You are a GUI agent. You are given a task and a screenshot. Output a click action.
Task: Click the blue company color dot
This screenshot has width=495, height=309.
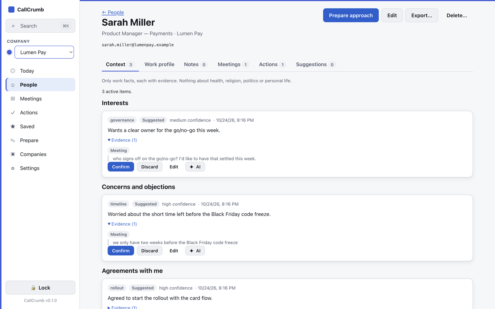[9, 52]
